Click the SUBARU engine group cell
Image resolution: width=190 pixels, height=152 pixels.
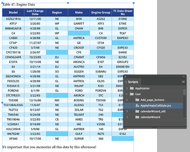(x=101, y=72)
